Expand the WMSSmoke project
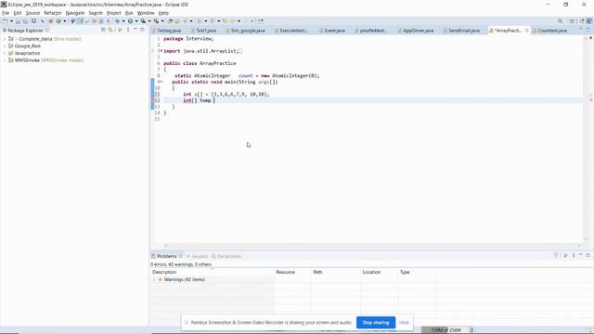Screen dimensions: 594x334 click(5, 60)
